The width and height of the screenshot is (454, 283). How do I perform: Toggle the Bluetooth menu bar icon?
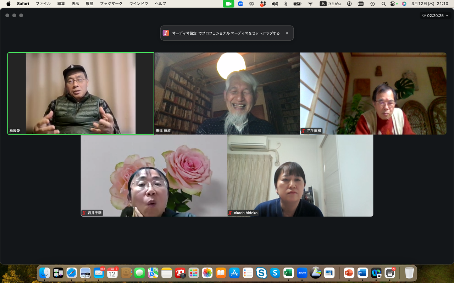click(286, 4)
